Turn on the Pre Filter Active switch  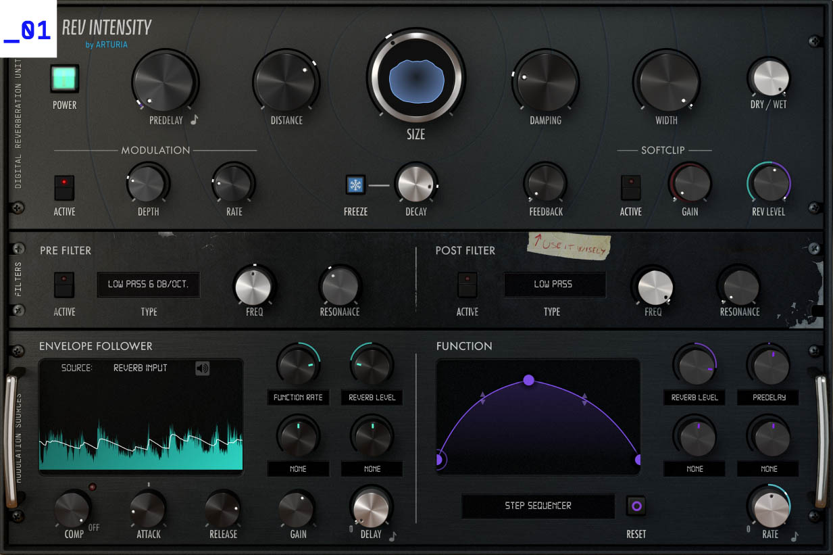pos(64,285)
